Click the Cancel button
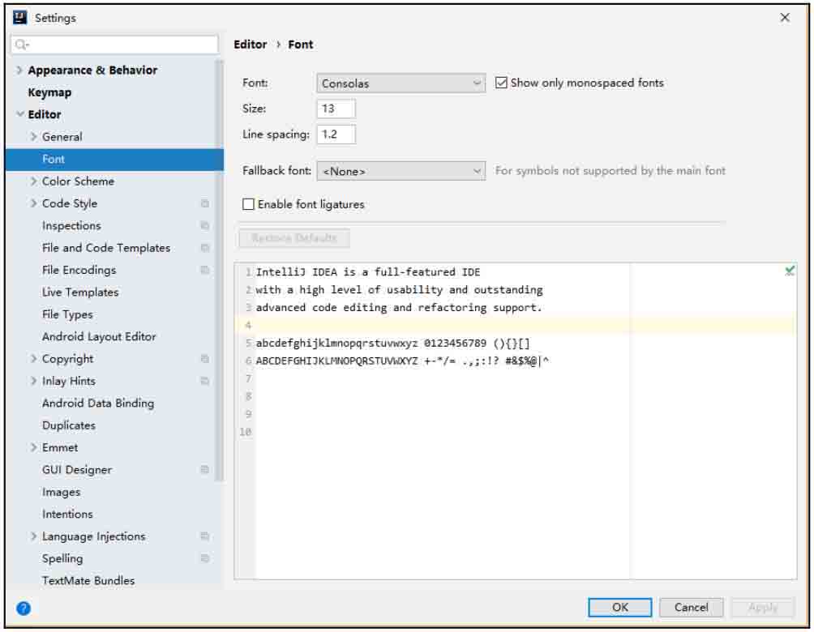The width and height of the screenshot is (814, 632). (x=691, y=607)
